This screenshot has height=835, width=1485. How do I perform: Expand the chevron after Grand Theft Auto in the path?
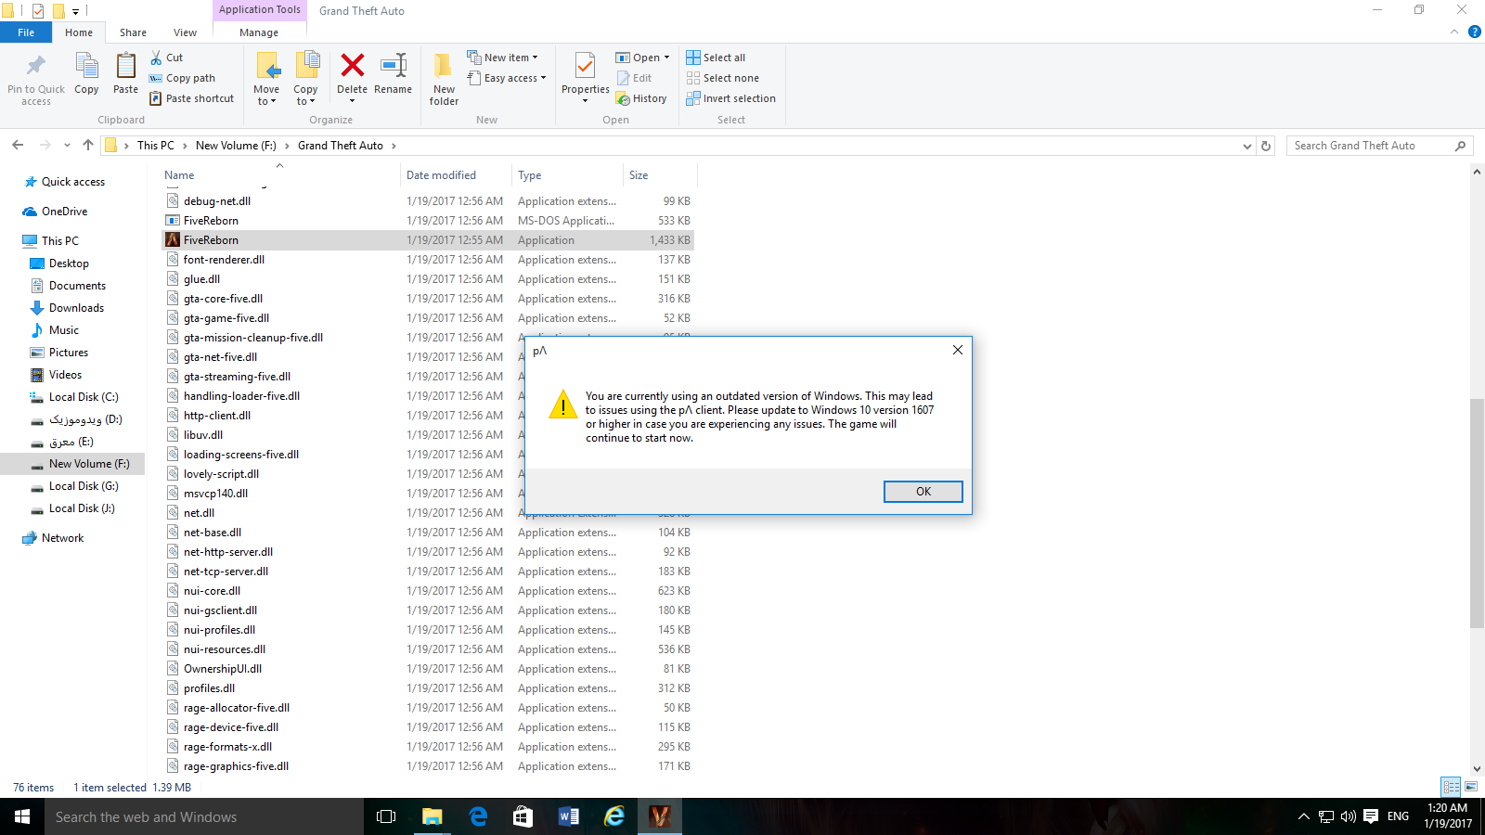click(x=394, y=146)
